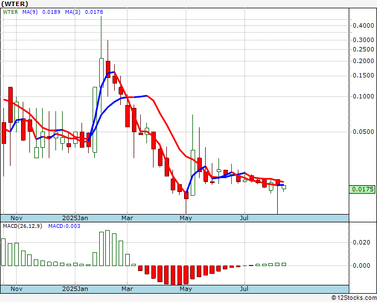
Task: Click Nov on the MACD time axis
Action: pyautogui.click(x=17, y=289)
